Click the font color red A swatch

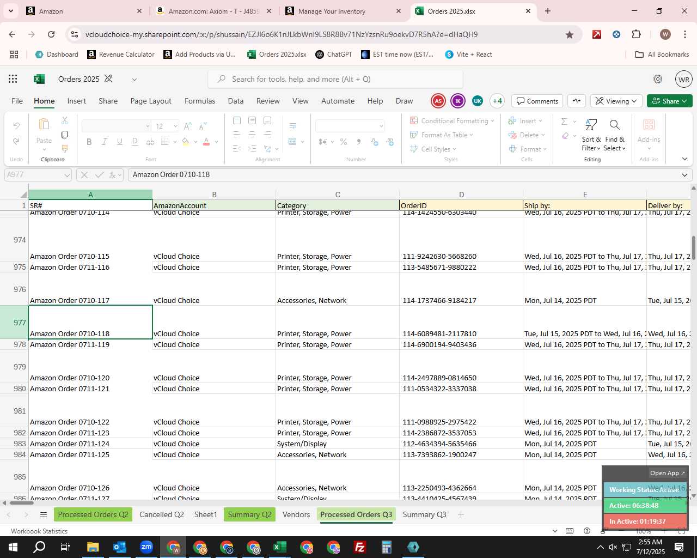206,142
